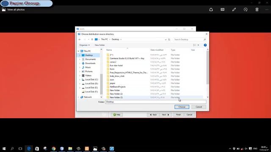Click New folder in dialog toolbar

100,45
